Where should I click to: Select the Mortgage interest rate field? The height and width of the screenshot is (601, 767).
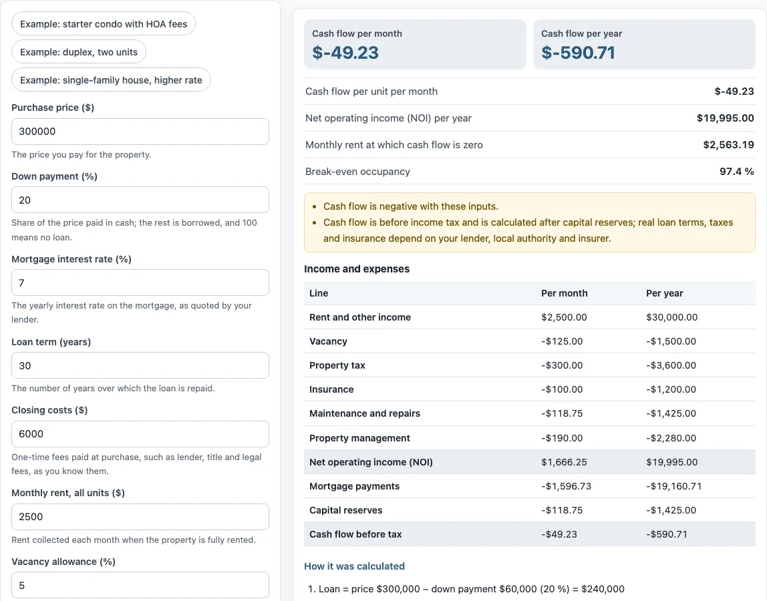pos(140,282)
